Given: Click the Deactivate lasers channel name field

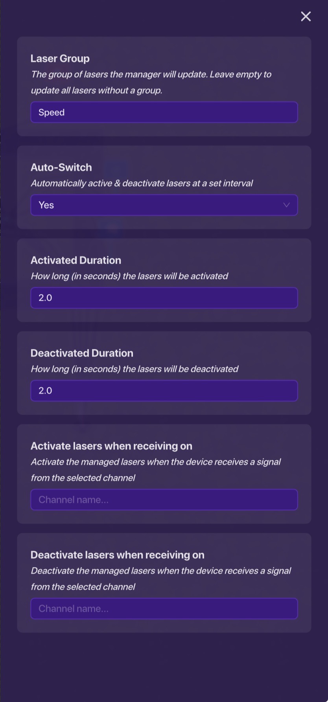Looking at the screenshot, I should [x=164, y=608].
